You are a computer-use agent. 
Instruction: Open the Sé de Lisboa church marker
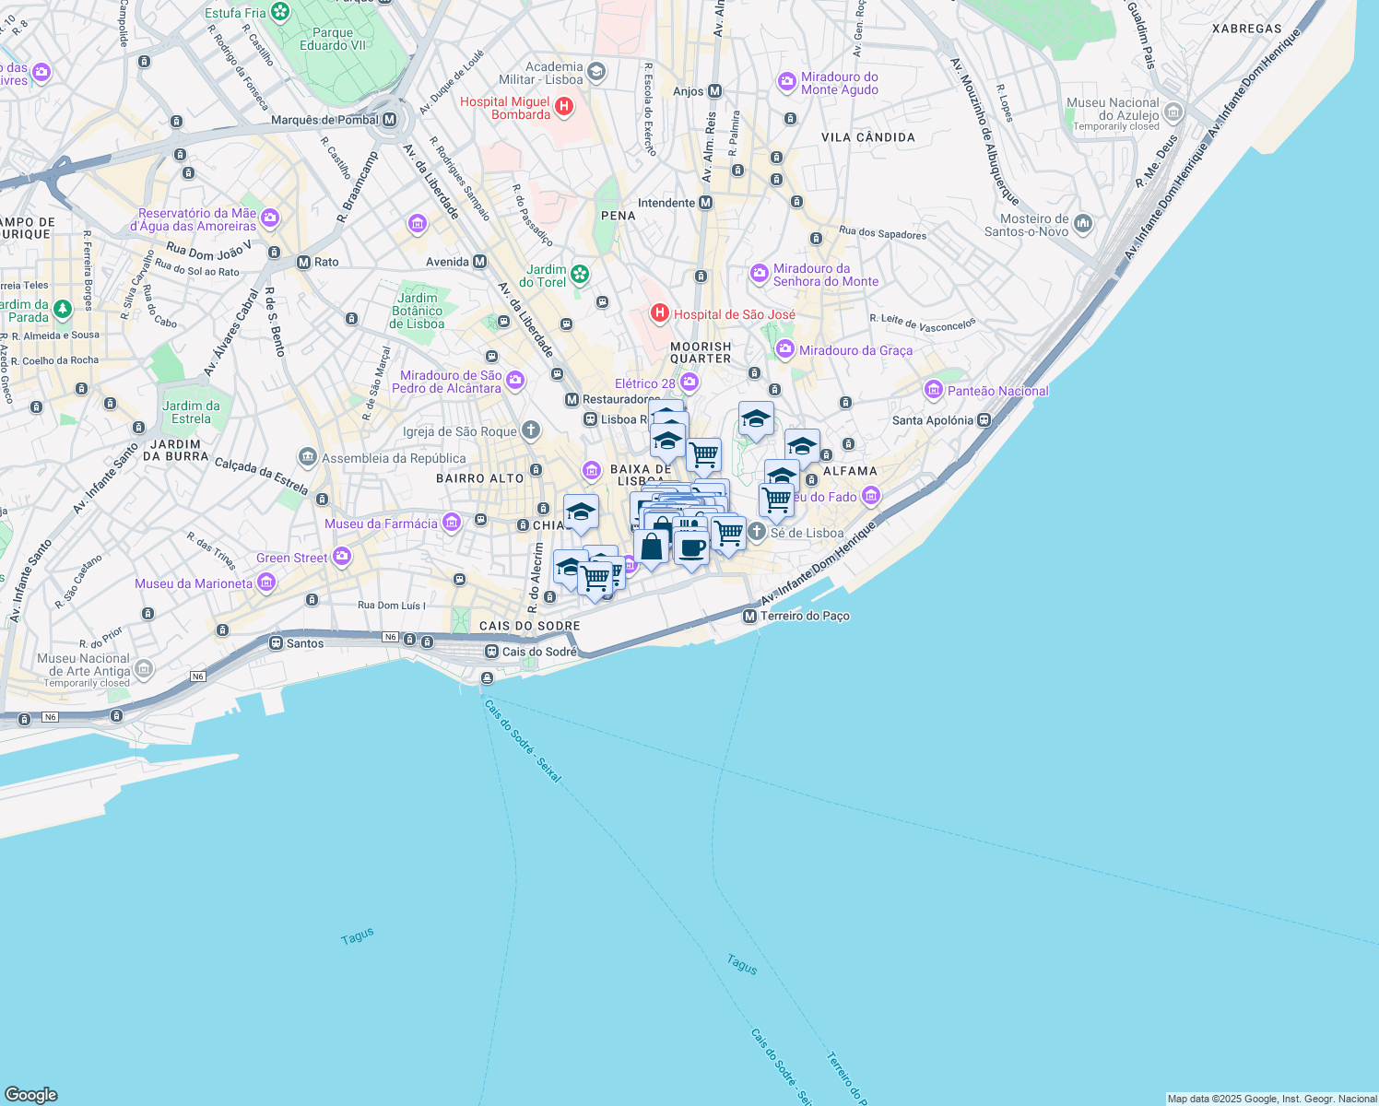pyautogui.click(x=757, y=532)
